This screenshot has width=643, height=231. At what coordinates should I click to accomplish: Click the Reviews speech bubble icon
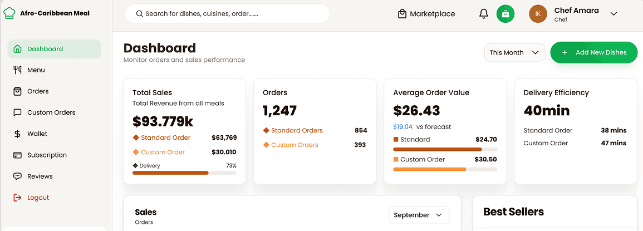point(17,176)
